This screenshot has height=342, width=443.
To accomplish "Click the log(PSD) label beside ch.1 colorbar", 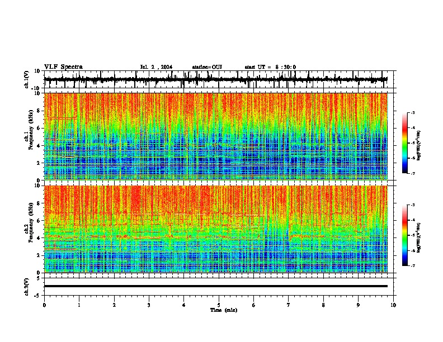I will click(x=419, y=146).
